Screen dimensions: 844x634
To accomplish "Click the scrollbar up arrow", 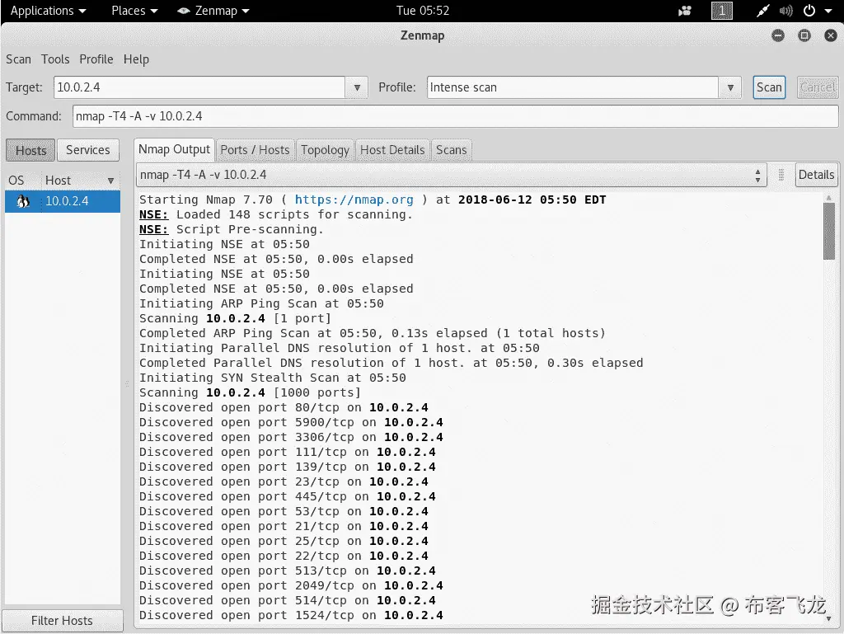I will (829, 198).
